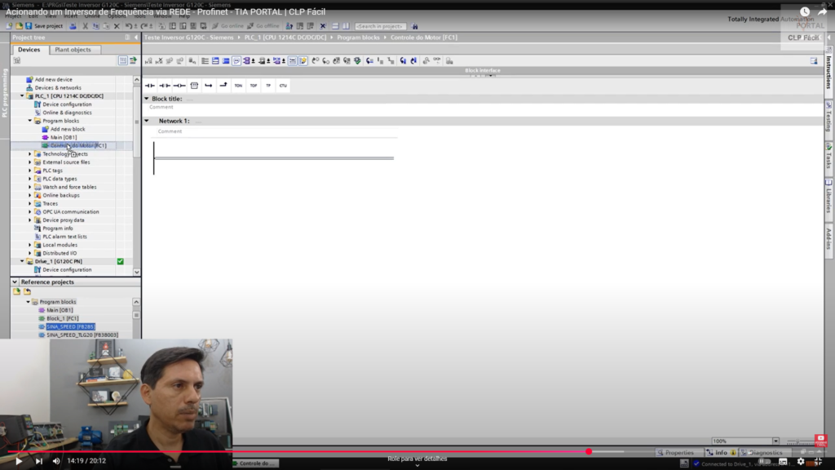Click the Search in project field
Viewport: 835px width, 470px height.
[x=380, y=26]
